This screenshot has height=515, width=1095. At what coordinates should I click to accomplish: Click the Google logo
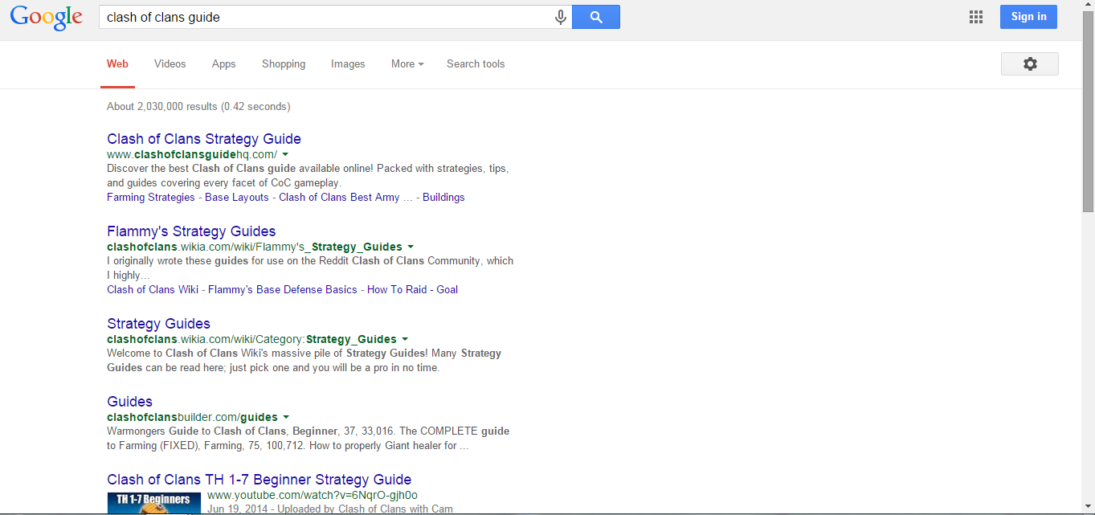coord(46,18)
